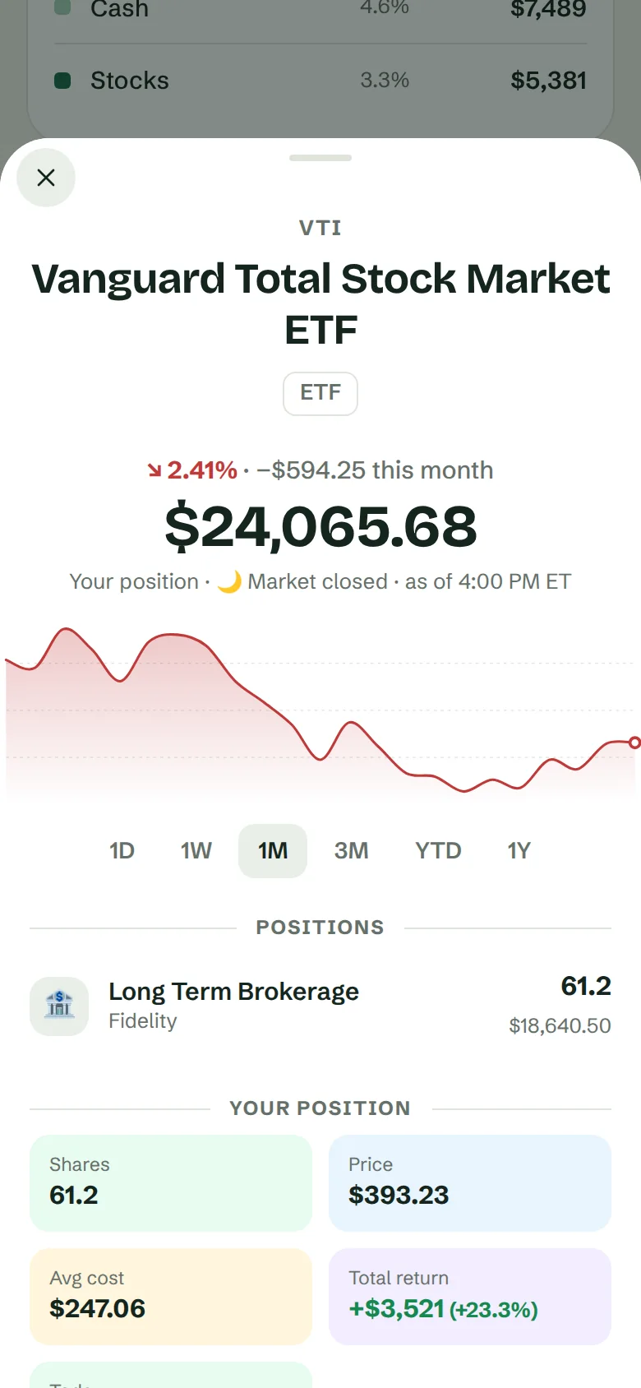This screenshot has width=641, height=1388.
Task: Close the VTI detail sheet
Action: [x=46, y=178]
